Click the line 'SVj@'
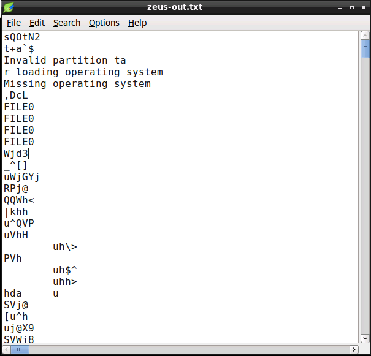The width and height of the screenshot is (371, 356). 16,305
